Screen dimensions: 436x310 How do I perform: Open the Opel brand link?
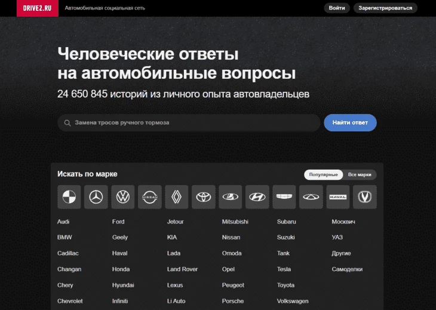(228, 269)
